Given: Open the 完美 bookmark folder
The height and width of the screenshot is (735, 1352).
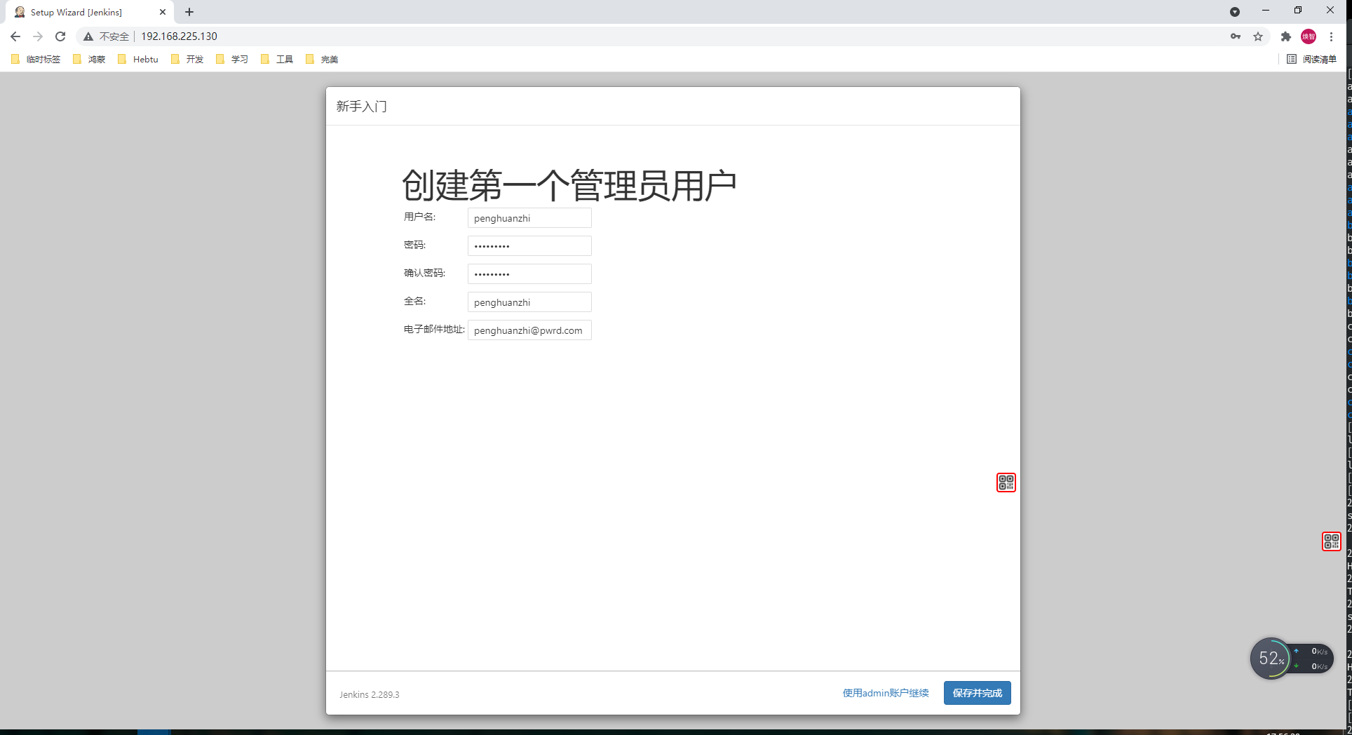Looking at the screenshot, I should [x=323, y=60].
